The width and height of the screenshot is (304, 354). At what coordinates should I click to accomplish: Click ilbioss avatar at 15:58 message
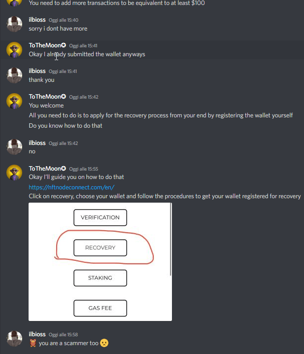[14, 338]
